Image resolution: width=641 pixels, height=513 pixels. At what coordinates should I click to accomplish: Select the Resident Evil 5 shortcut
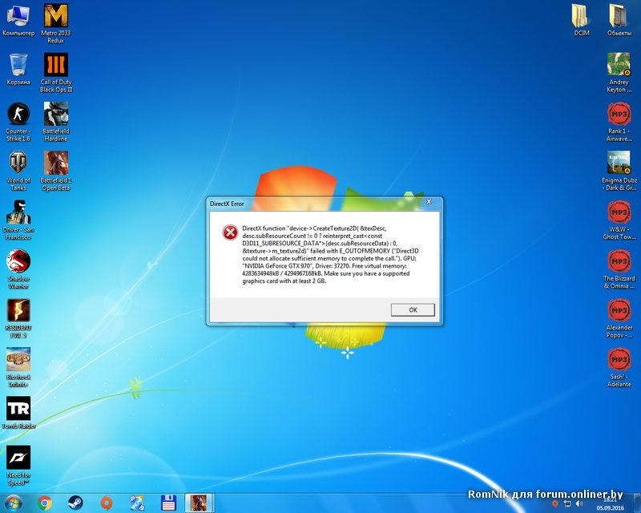(x=18, y=318)
